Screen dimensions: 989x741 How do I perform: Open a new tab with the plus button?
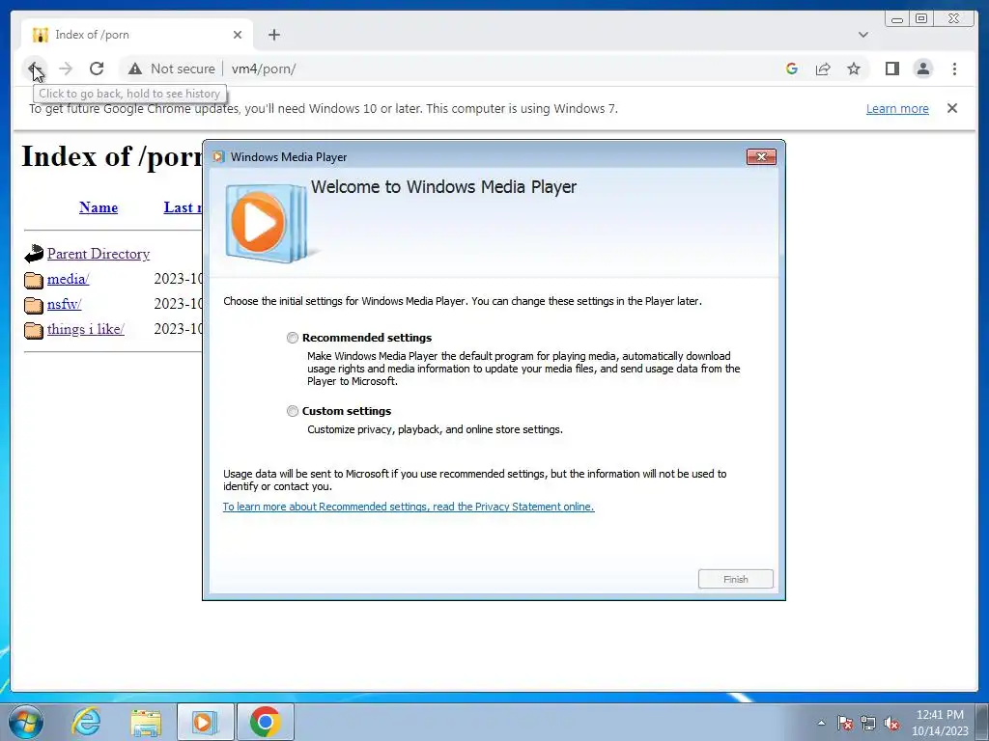point(273,35)
